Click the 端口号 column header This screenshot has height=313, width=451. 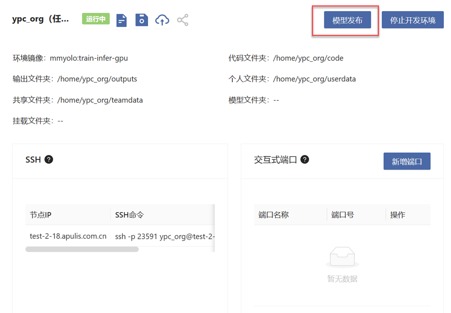[342, 215]
